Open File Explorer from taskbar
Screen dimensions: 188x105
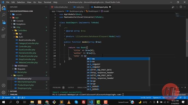(x=32, y=102)
